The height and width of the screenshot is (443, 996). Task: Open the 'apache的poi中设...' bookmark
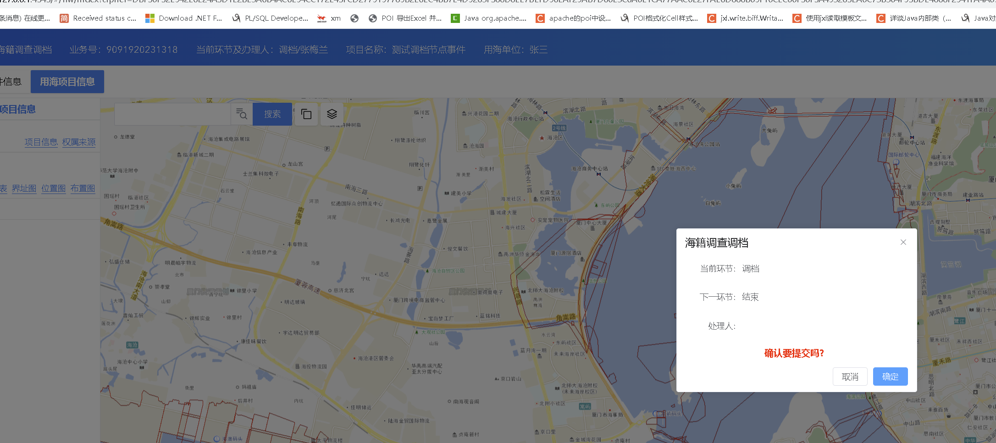point(574,18)
